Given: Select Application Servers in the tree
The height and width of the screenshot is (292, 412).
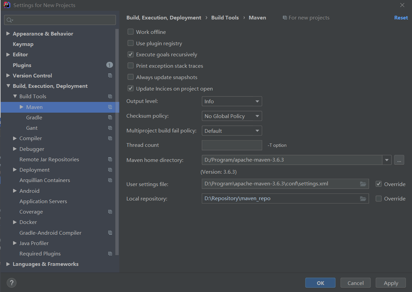Looking at the screenshot, I should 43,201.
